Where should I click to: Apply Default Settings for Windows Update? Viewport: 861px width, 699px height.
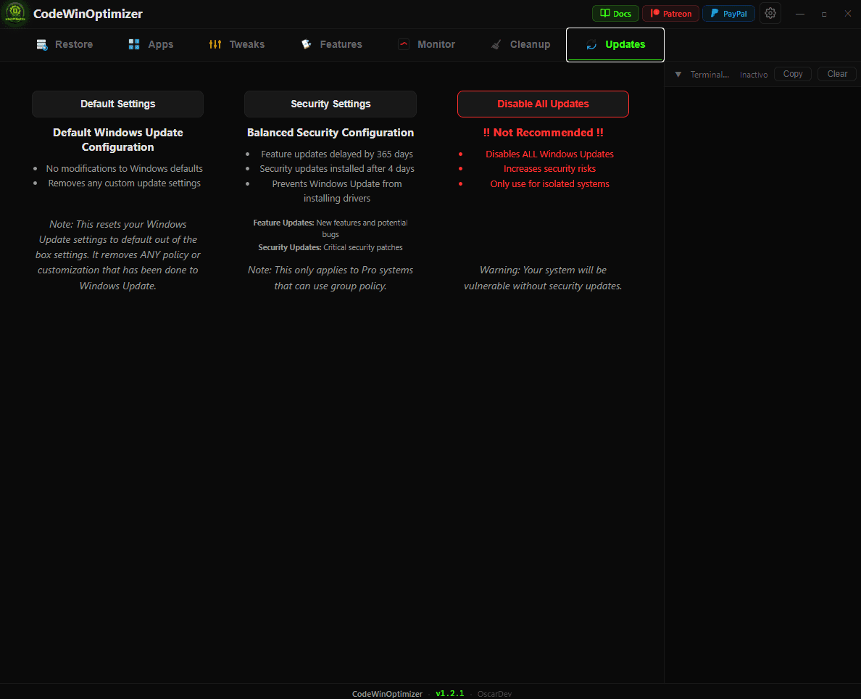(x=117, y=104)
